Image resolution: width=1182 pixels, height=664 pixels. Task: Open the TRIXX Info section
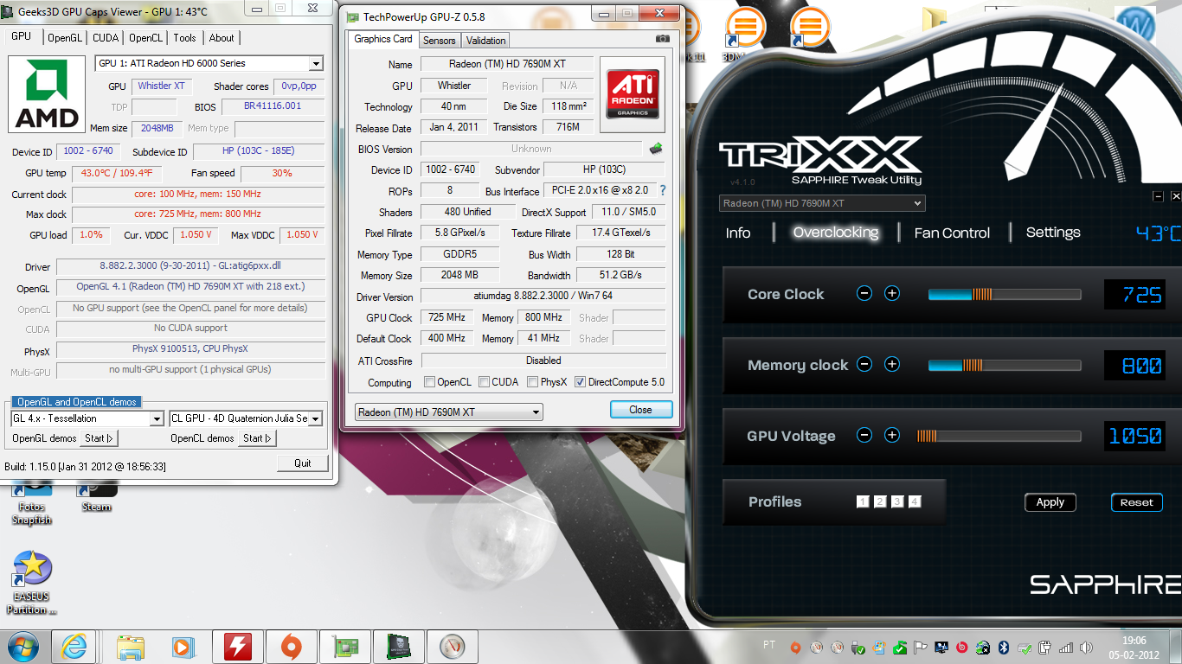pyautogui.click(x=738, y=233)
